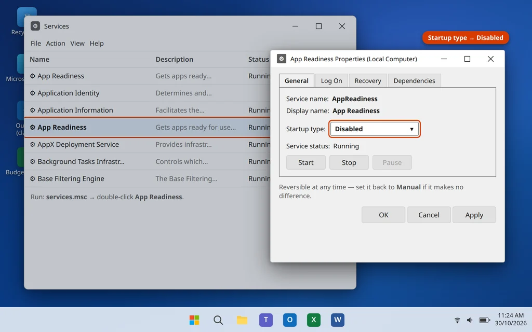This screenshot has height=332, width=532.
Task: Switch to the Log On tab
Action: click(331, 80)
